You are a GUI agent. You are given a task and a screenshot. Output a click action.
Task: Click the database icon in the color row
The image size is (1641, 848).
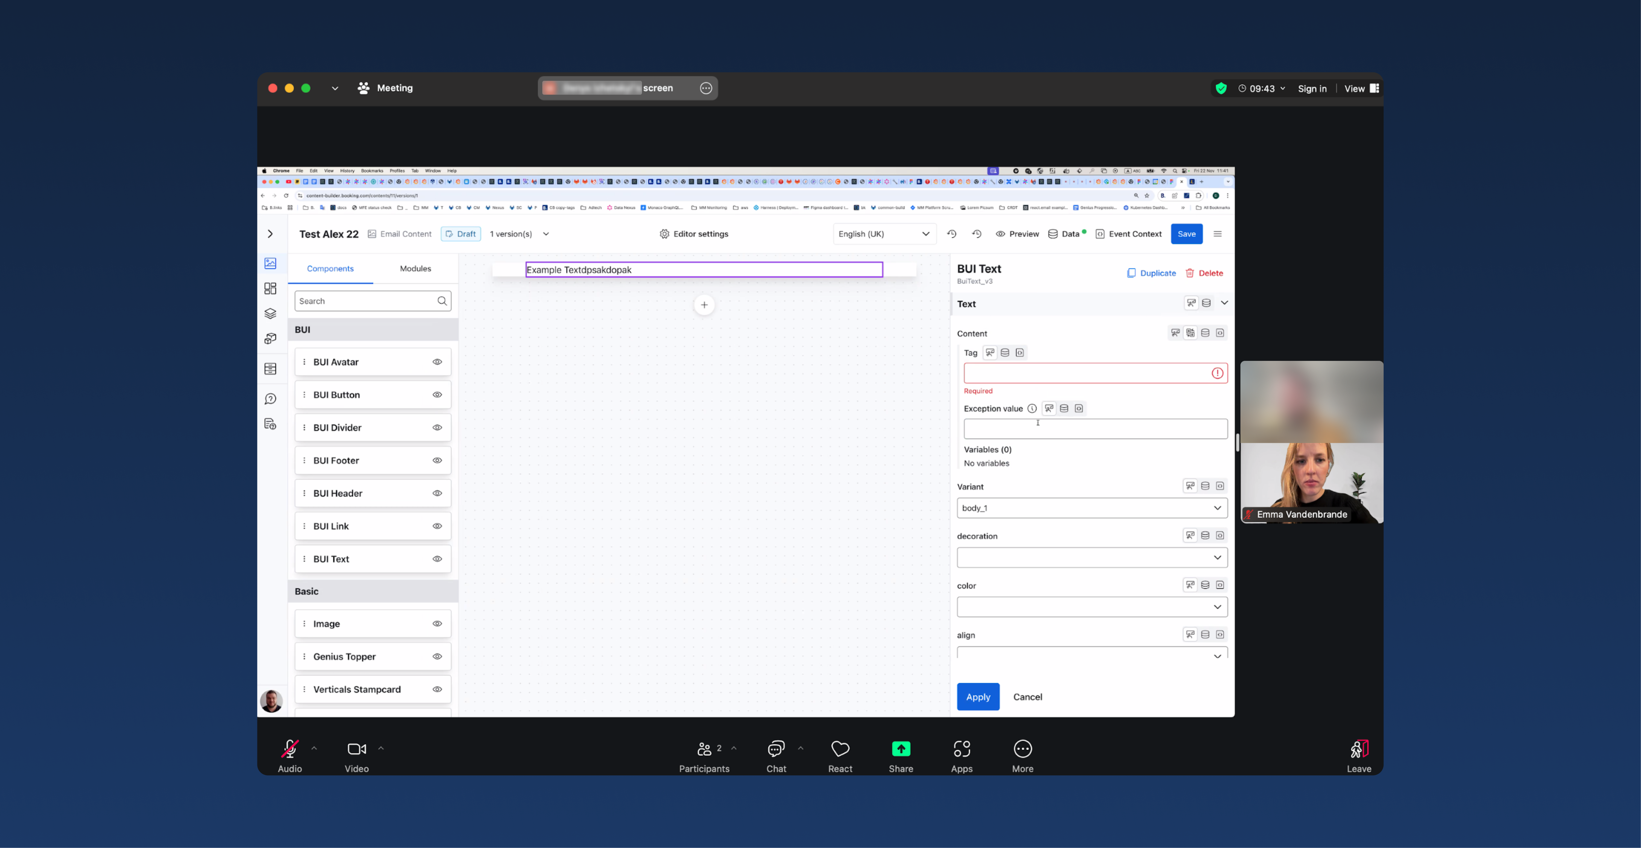tap(1205, 585)
